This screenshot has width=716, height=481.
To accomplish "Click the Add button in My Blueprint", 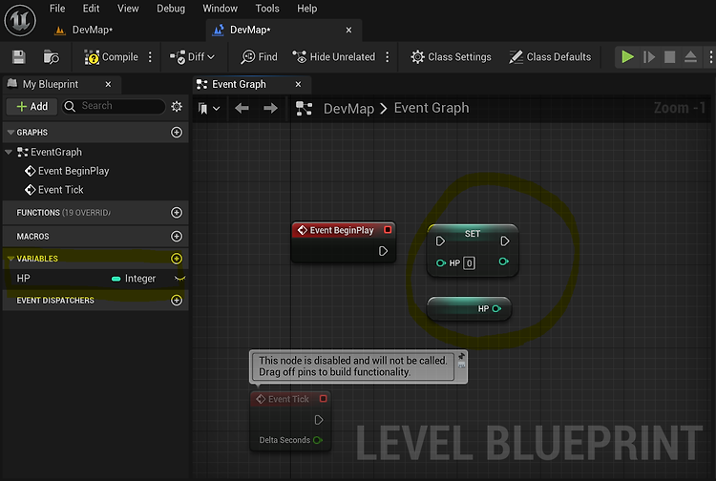I will [32, 106].
